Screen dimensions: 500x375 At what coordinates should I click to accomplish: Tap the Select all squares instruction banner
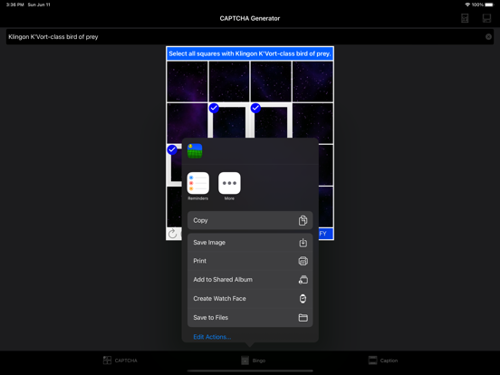coord(250,53)
